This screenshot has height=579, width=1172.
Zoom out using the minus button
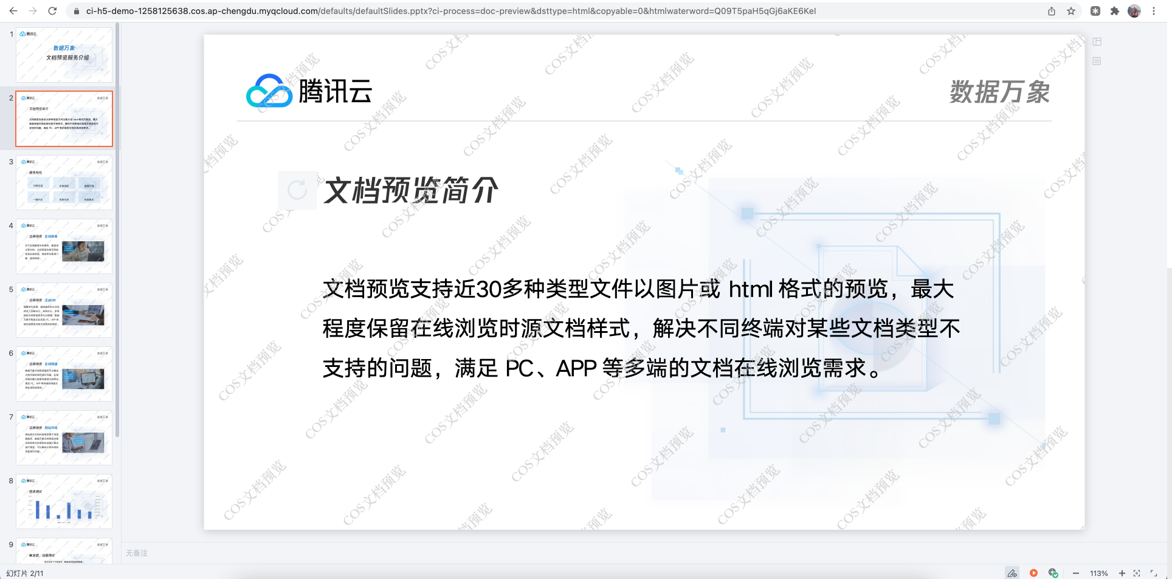[1076, 573]
